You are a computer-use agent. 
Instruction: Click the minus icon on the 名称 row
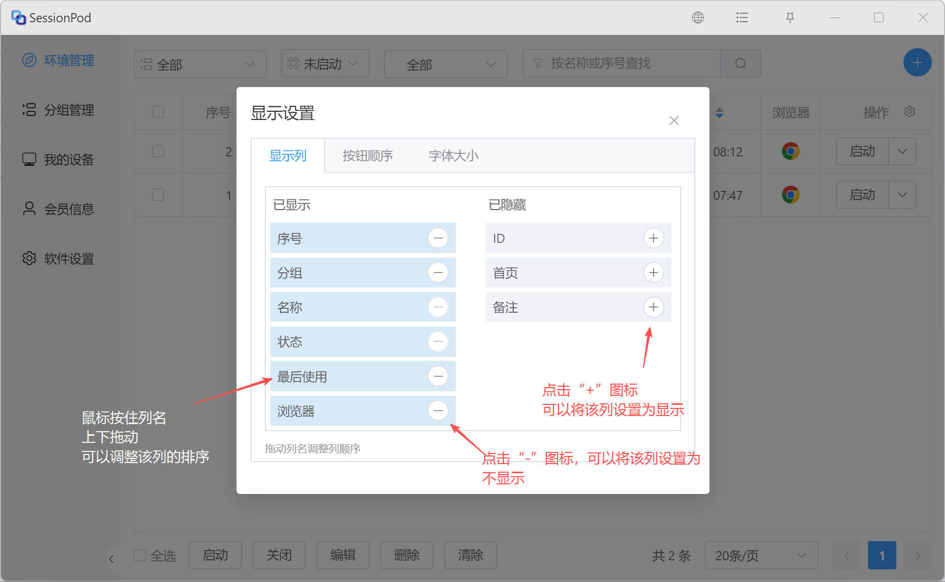tap(438, 307)
